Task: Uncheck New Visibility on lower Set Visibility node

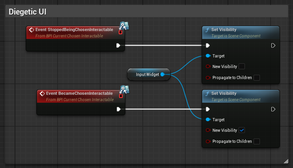Action: click(x=242, y=130)
